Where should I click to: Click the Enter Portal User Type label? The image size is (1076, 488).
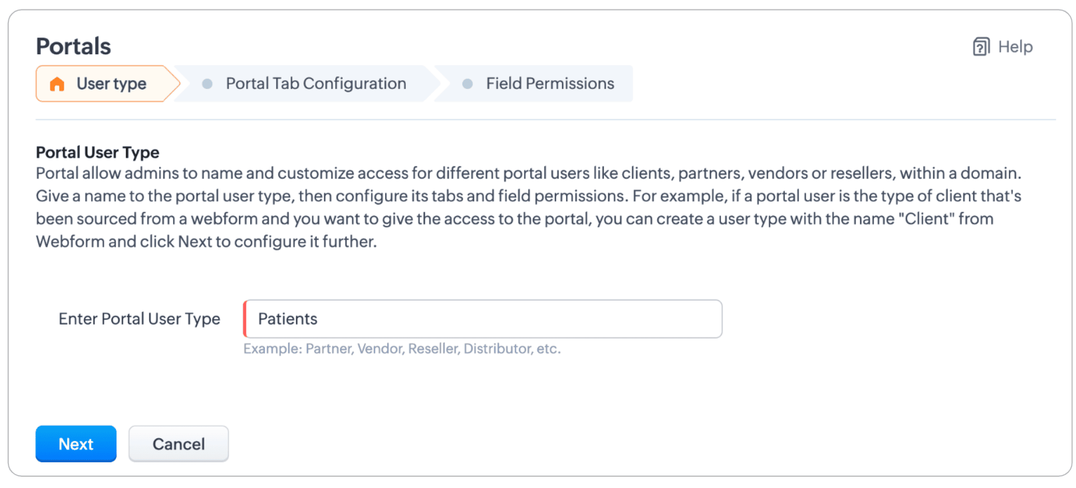coord(139,319)
